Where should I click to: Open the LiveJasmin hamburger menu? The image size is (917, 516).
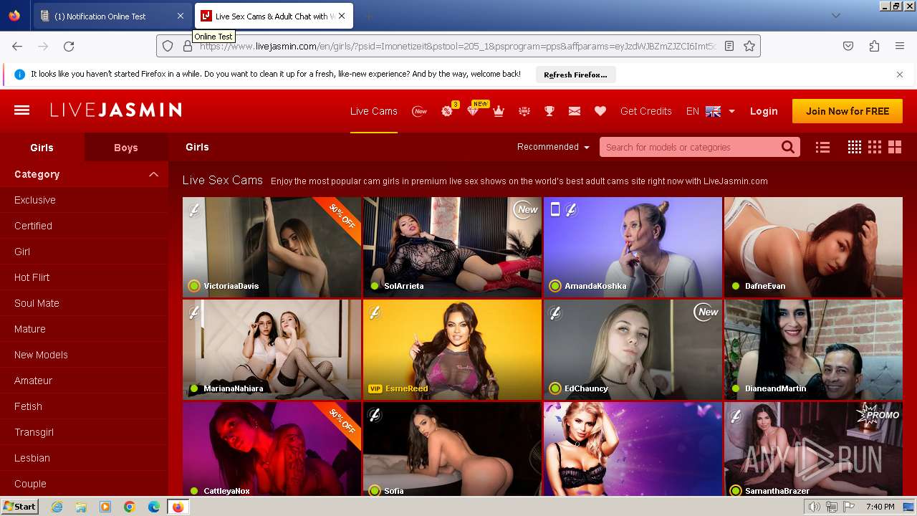pos(21,110)
